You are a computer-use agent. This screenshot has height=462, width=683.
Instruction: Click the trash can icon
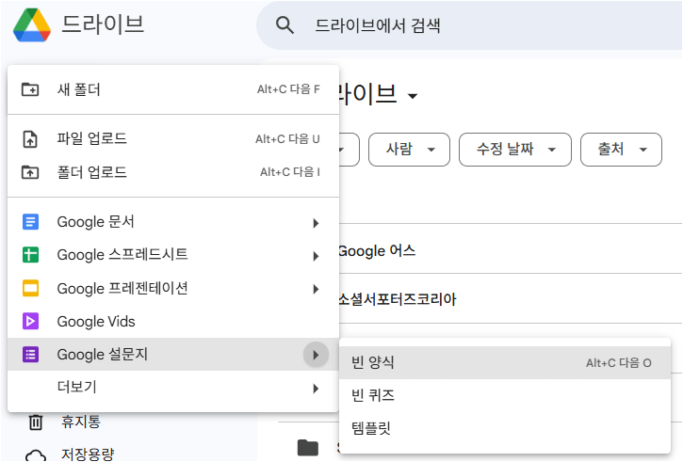36,422
